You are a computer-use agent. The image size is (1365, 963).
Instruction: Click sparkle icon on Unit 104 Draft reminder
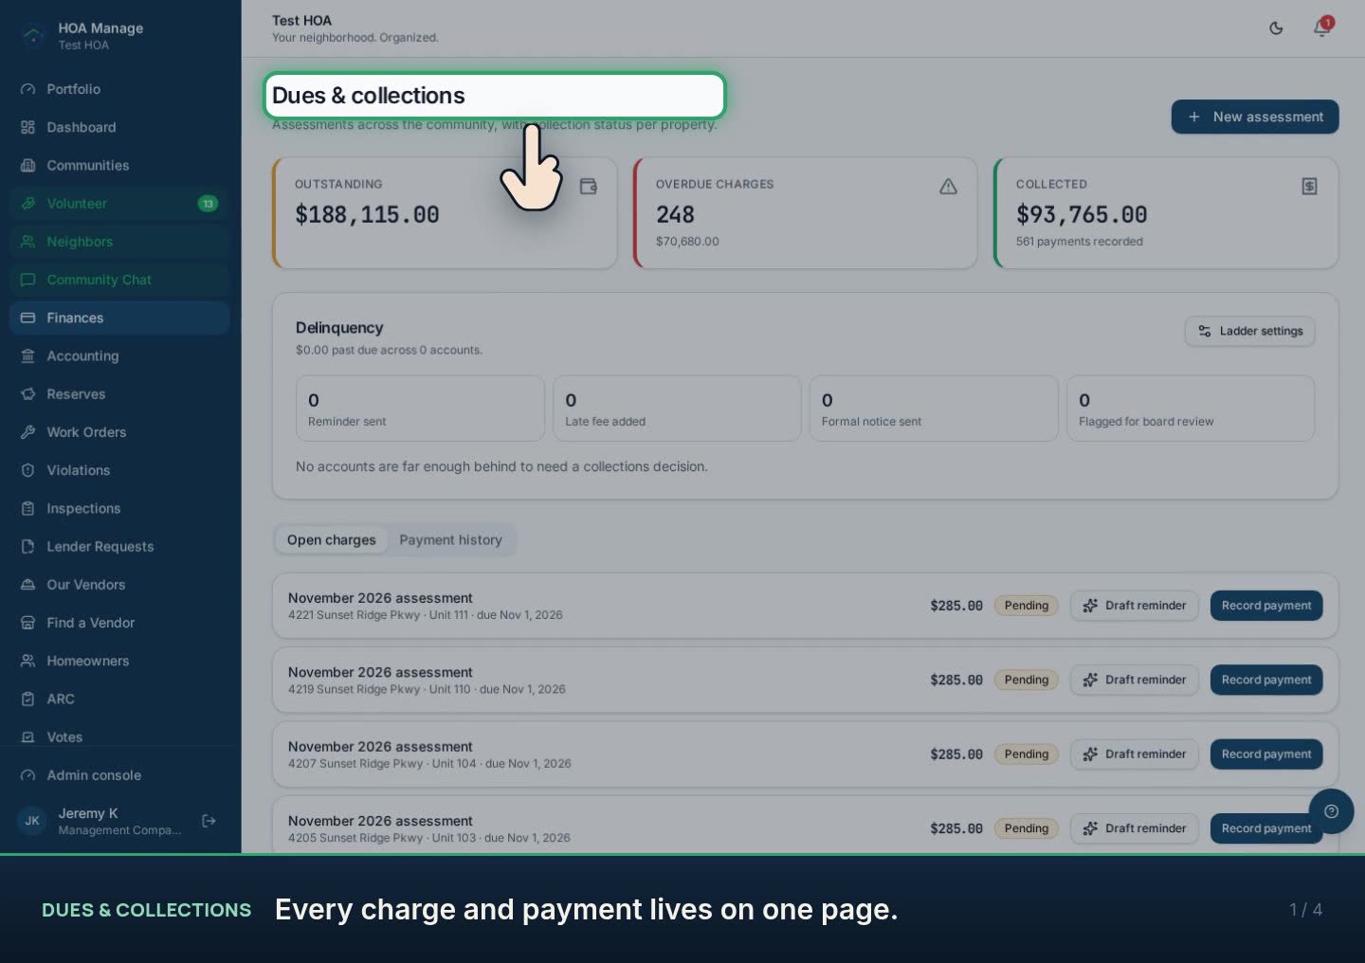1090,754
